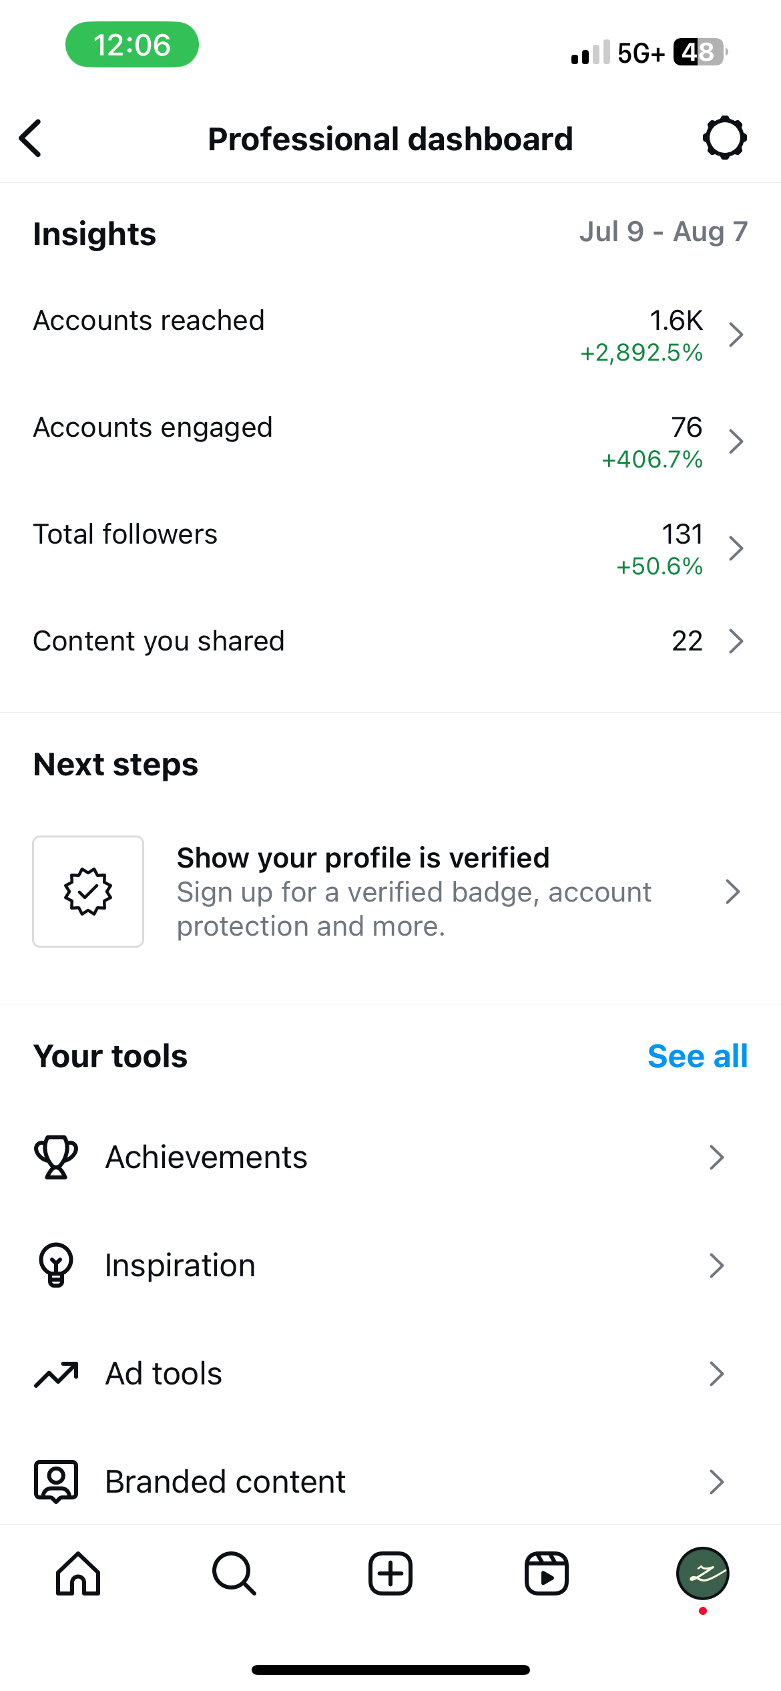Tap the See all link

[x=697, y=1057]
